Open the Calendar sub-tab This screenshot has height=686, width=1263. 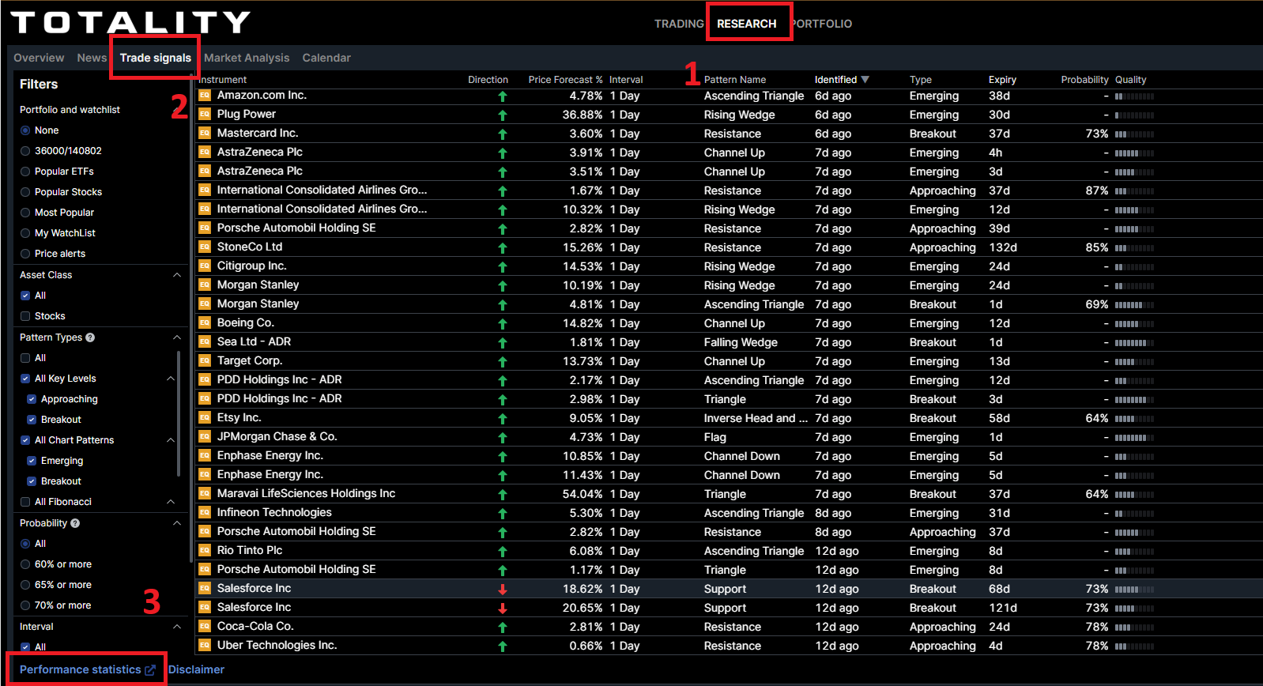point(326,58)
